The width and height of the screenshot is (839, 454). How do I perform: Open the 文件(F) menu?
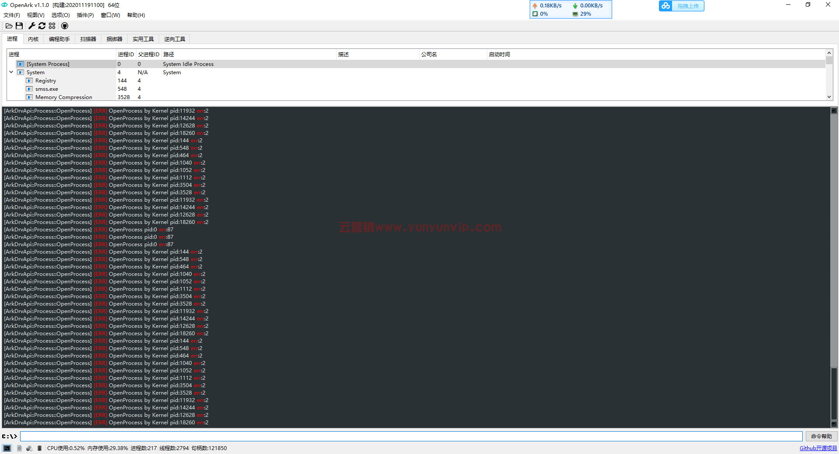tap(12, 15)
